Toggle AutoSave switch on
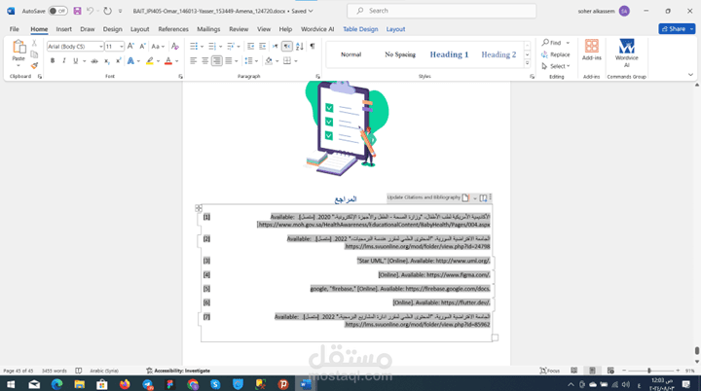This screenshot has width=701, height=391. (57, 11)
